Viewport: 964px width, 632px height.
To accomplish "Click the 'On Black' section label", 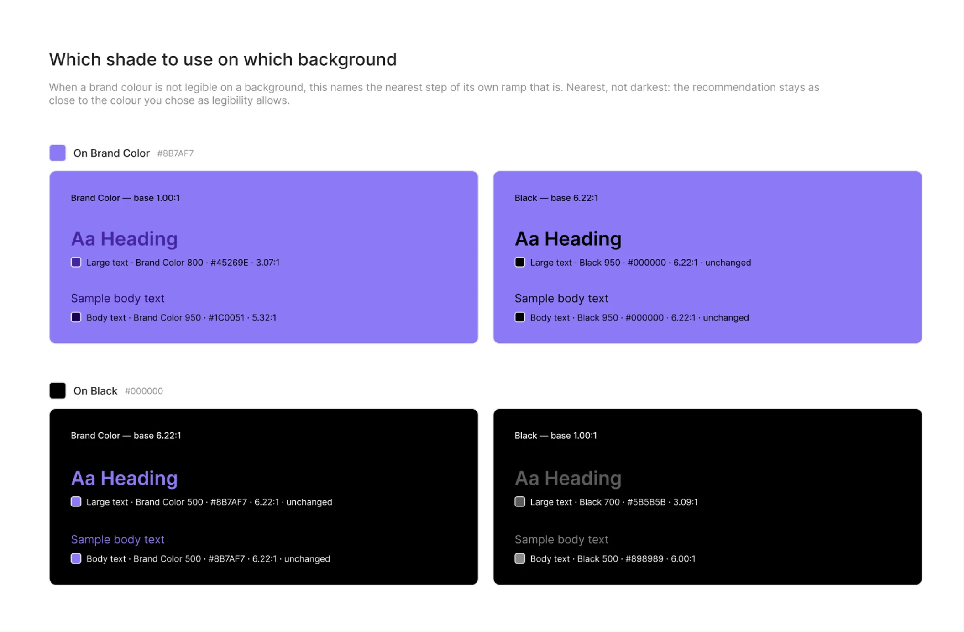I will (95, 391).
